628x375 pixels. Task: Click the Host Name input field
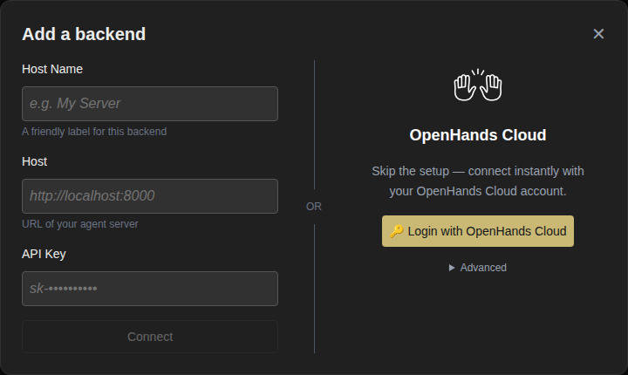click(x=150, y=104)
